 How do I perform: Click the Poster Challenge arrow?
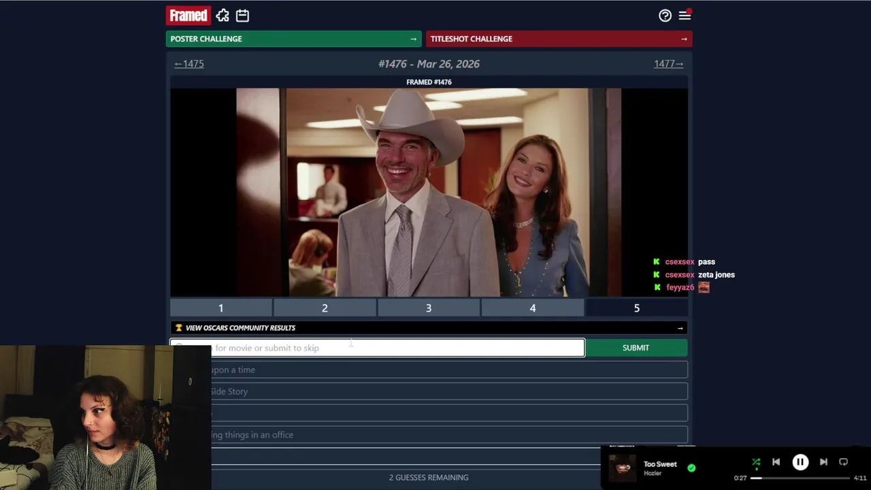[413, 39]
